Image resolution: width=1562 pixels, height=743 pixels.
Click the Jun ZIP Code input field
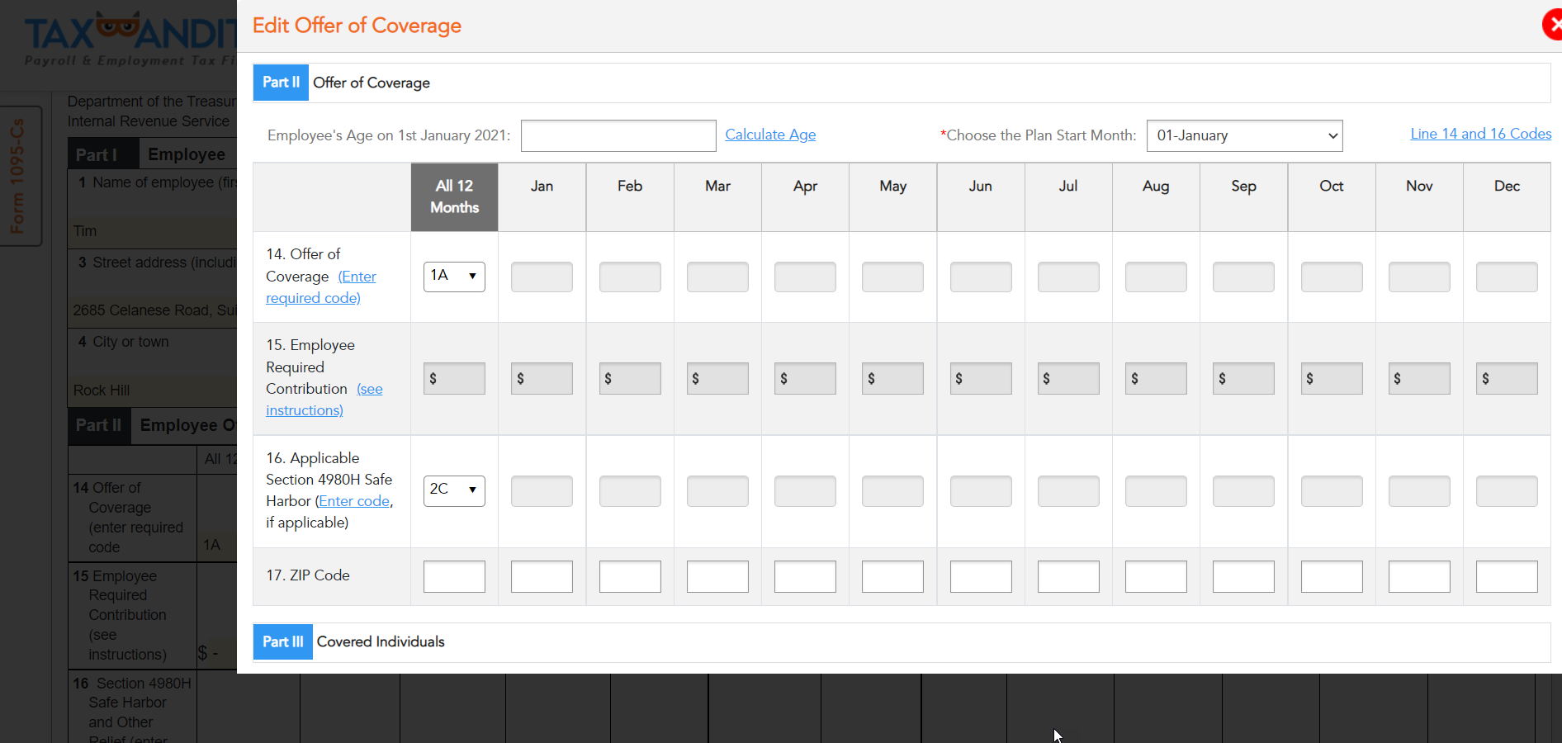click(980, 576)
